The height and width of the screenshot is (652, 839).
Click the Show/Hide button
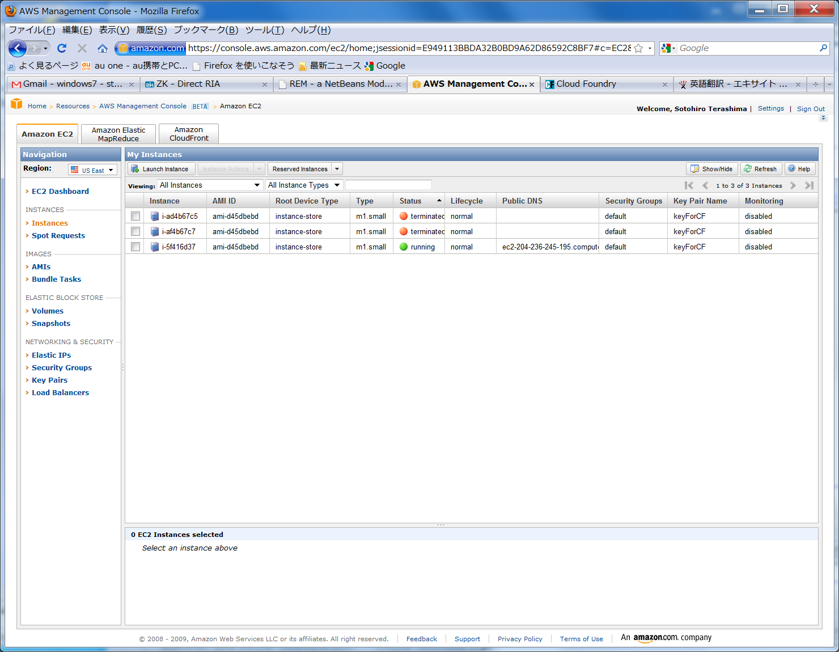pyautogui.click(x=712, y=169)
